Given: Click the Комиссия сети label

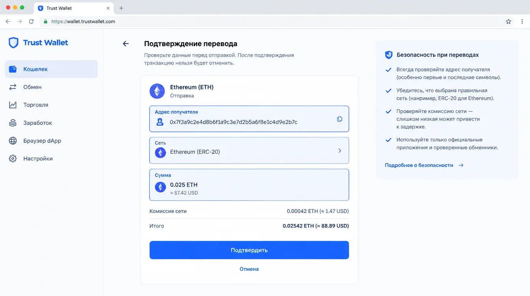Looking at the screenshot, I should (168, 211).
